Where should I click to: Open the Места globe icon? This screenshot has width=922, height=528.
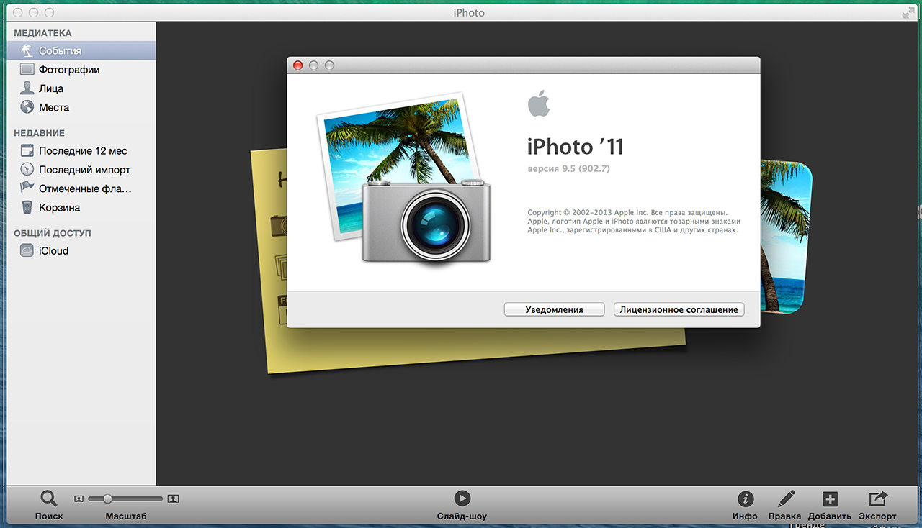coord(27,107)
